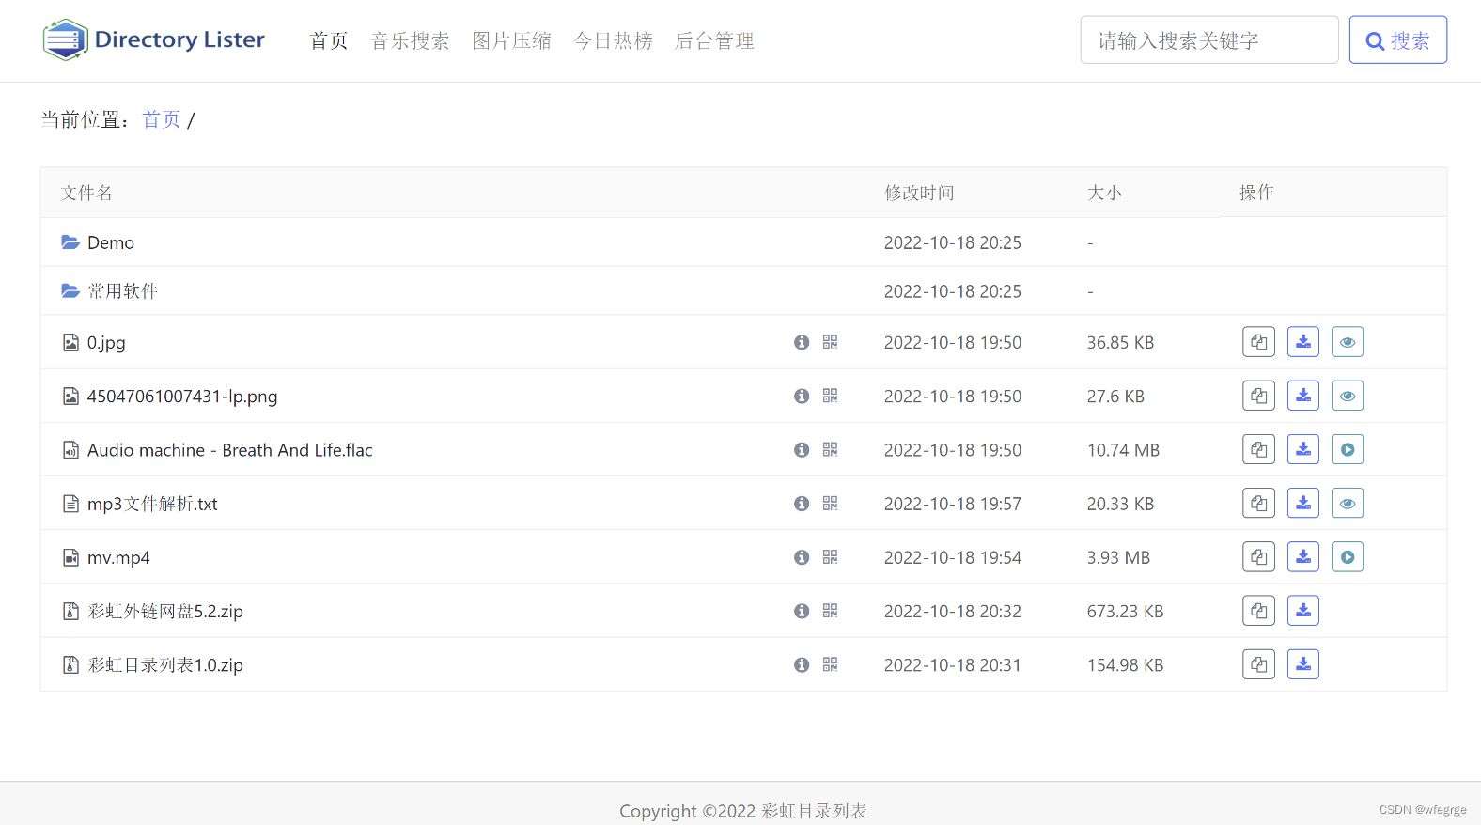The image size is (1481, 825).
Task: Preview 0.jpg with the eye icon
Action: click(x=1347, y=342)
